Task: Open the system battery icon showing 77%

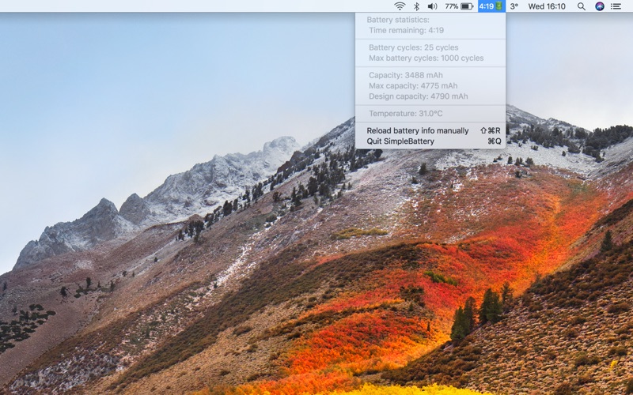Action: 459,6
